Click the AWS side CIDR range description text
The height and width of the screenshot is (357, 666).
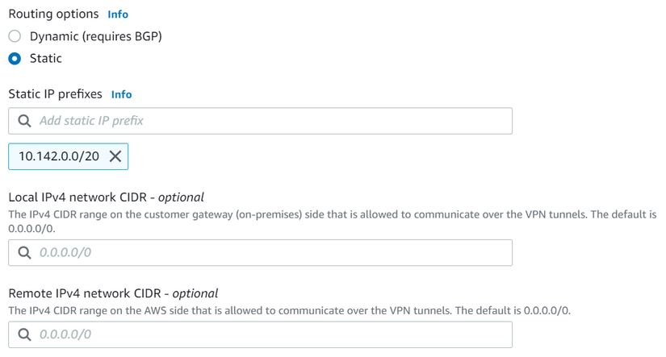(291, 310)
